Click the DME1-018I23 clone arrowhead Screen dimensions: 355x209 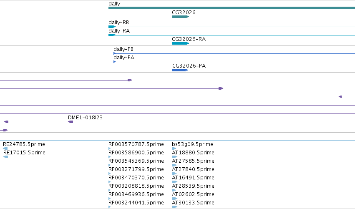(70, 122)
